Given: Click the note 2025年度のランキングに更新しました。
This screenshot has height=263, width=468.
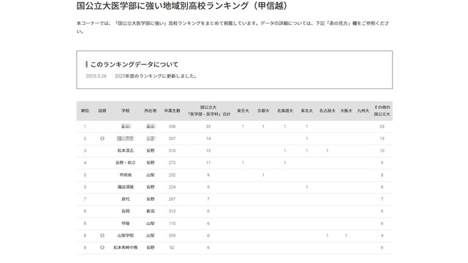Looking at the screenshot, I should pyautogui.click(x=156, y=76).
